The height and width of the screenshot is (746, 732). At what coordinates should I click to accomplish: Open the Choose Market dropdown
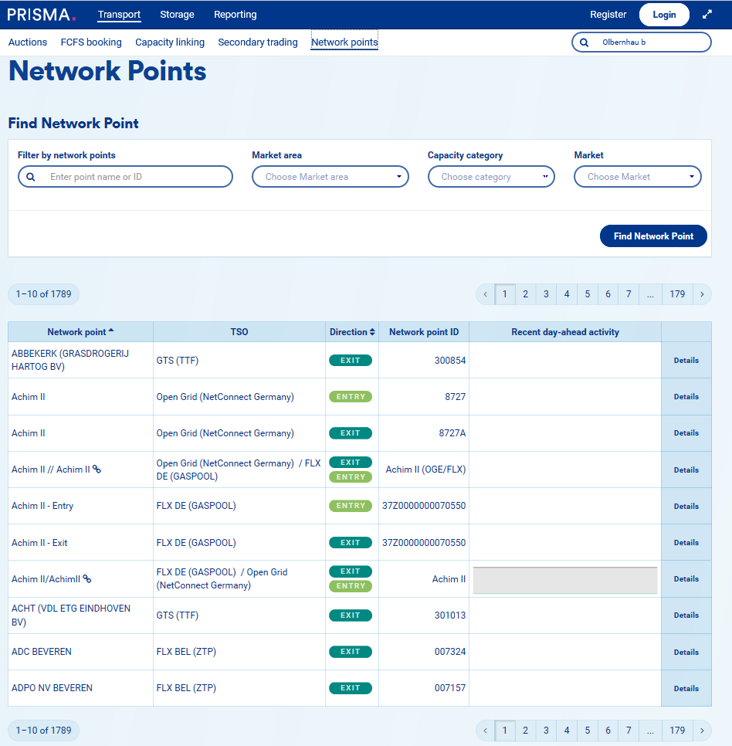[x=637, y=177]
